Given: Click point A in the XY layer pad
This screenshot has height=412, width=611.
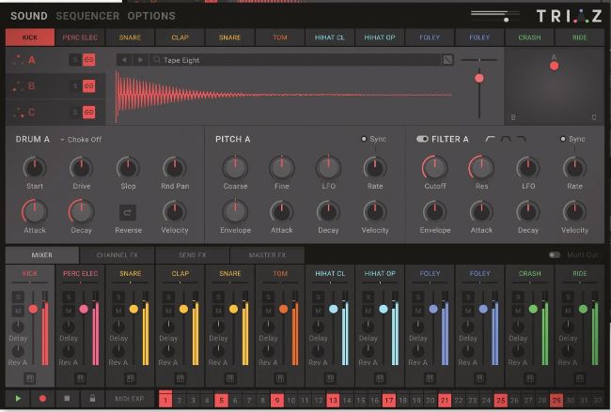Looking at the screenshot, I should tap(554, 66).
